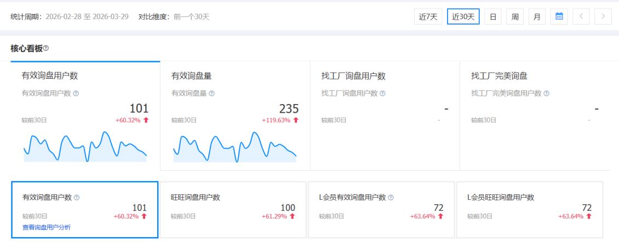Select the 找工厂完美询盘 top card tab

coord(534,76)
